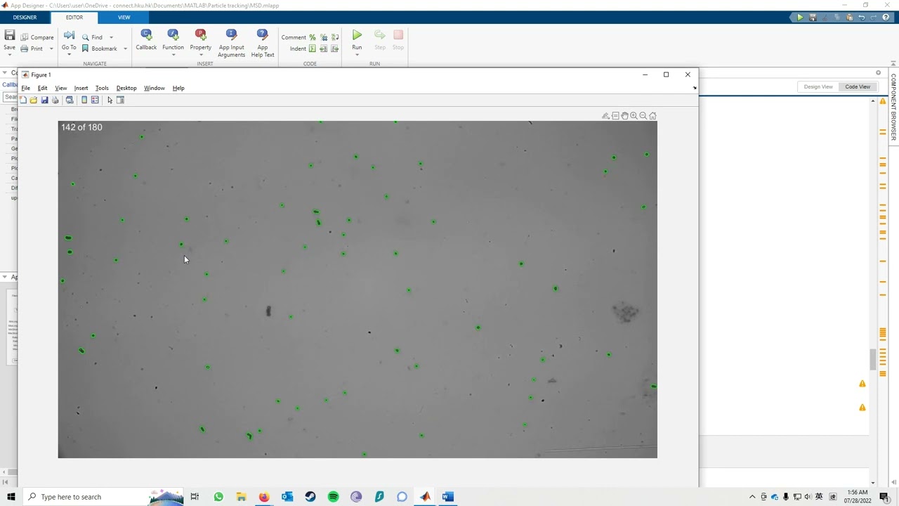Click quick access Undo icon
This screenshot has width=899, height=506.
pos(862,18)
